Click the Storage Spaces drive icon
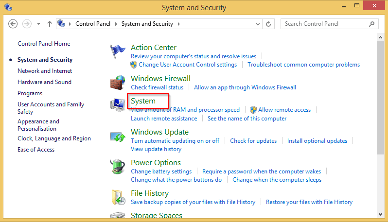This screenshot has width=388, height=222. tap(117, 216)
